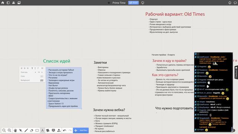The height and width of the screenshot is (134, 238).
Task: Select the hand pan tool
Action: point(15,130)
